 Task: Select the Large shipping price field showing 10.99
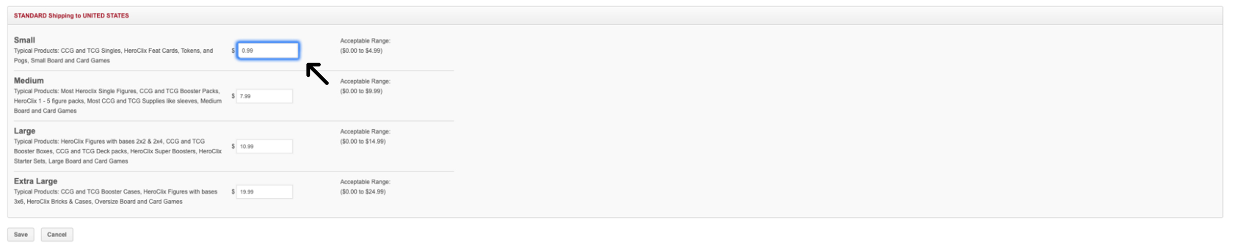tap(264, 146)
